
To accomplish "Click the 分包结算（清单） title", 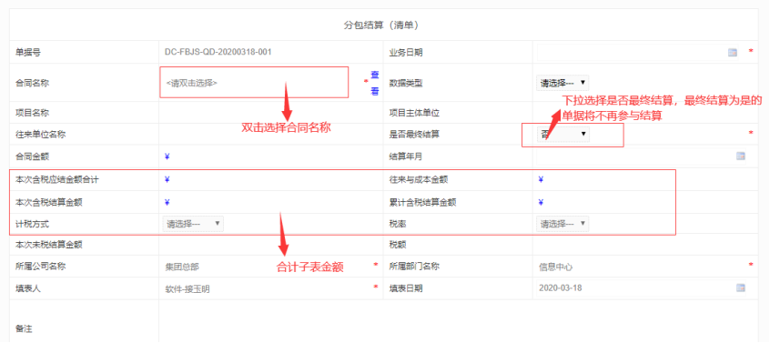I will [380, 25].
